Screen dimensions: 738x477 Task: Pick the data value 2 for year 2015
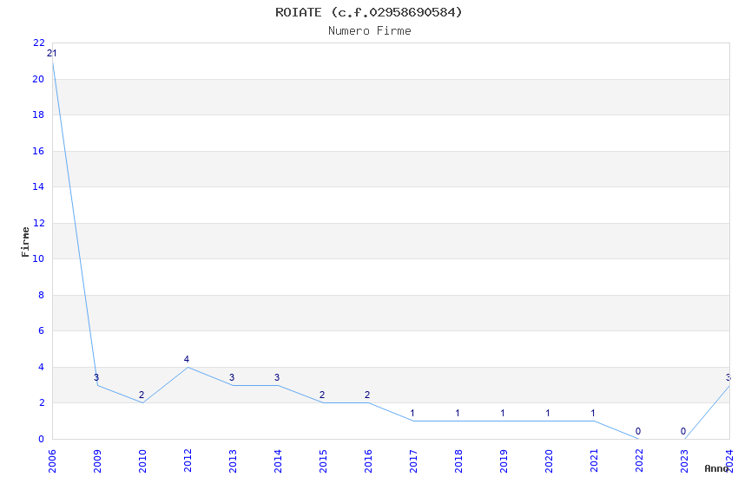(x=322, y=395)
